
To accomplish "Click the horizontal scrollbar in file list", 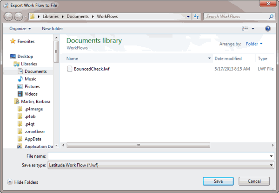I will pos(138,145).
